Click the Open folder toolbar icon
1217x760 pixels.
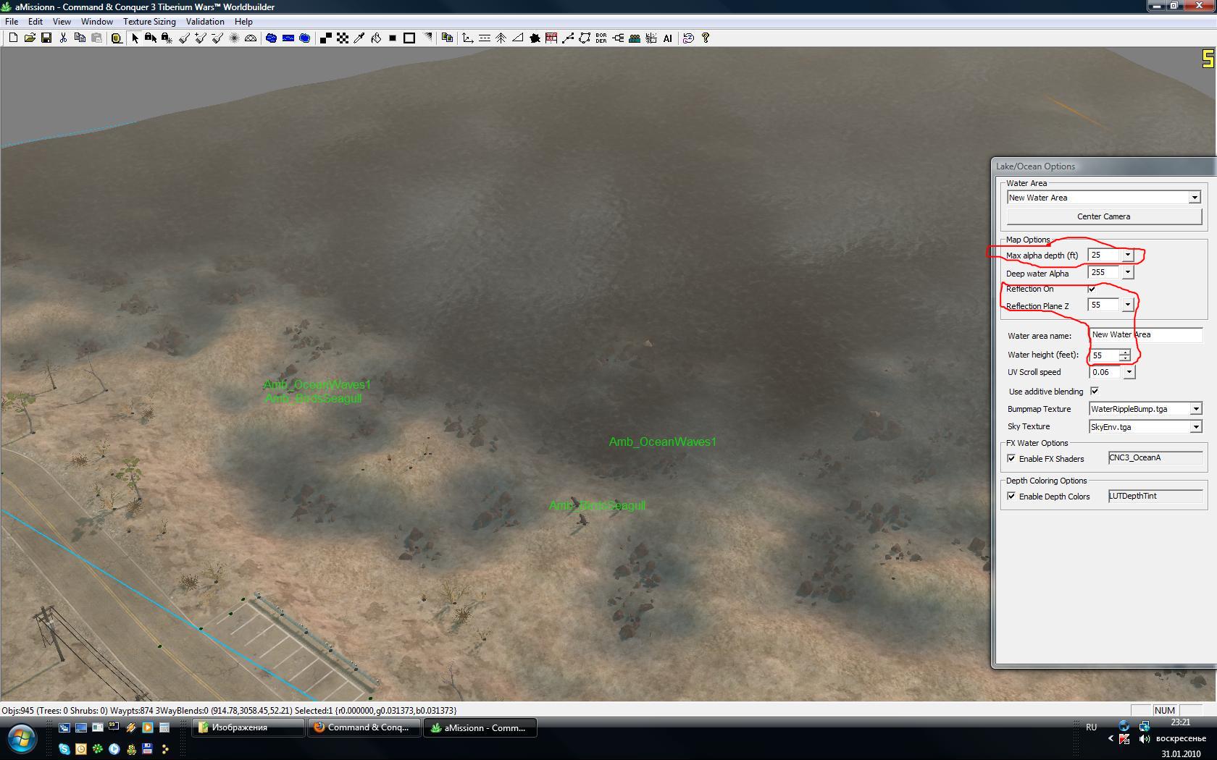[30, 38]
